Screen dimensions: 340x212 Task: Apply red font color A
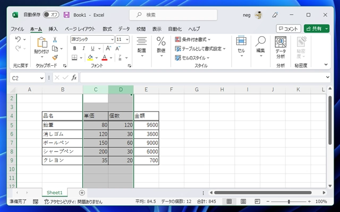click(105, 57)
